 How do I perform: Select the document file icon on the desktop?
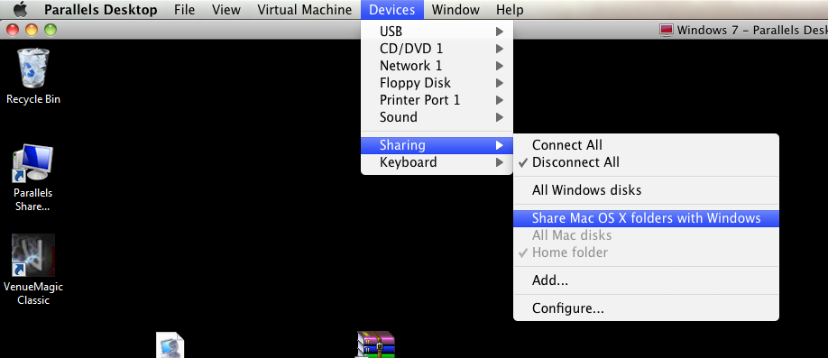(x=170, y=345)
